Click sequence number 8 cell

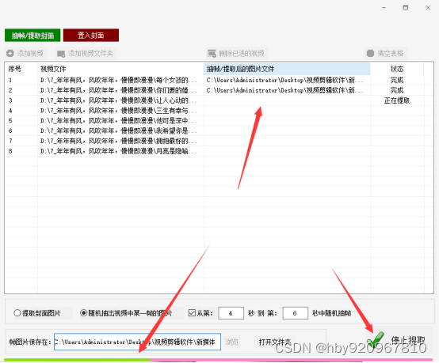tap(21, 151)
